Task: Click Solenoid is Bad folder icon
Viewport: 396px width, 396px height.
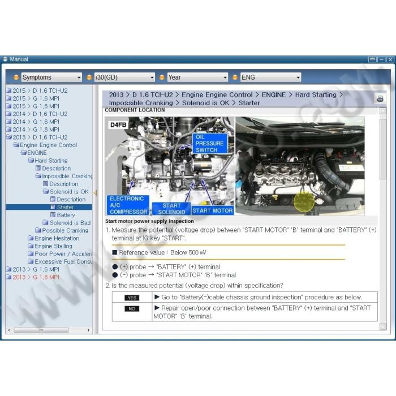Action: 46,222
